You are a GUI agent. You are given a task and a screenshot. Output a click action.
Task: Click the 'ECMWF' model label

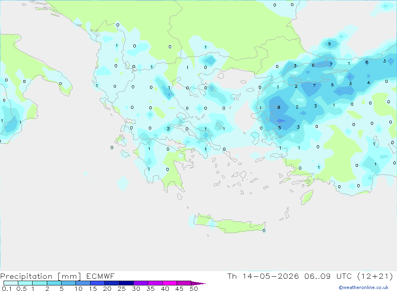[100, 276]
